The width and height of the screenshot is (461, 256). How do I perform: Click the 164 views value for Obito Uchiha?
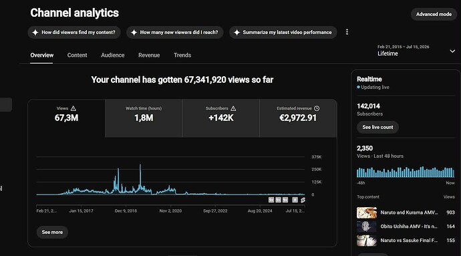coord(450,227)
